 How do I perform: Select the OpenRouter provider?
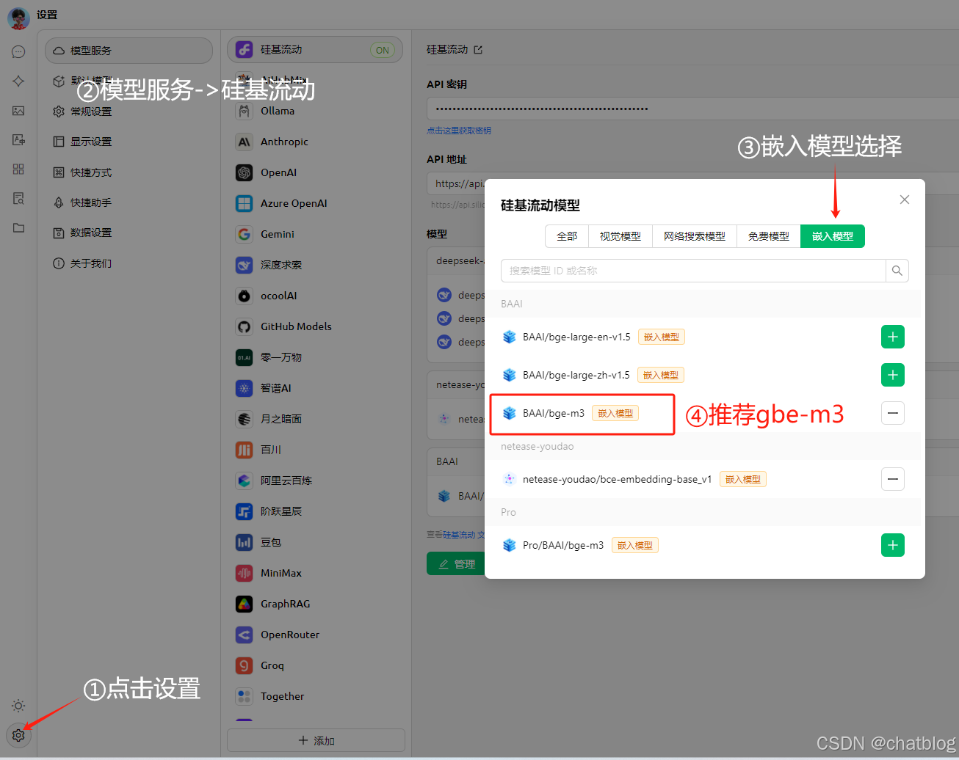315,635
